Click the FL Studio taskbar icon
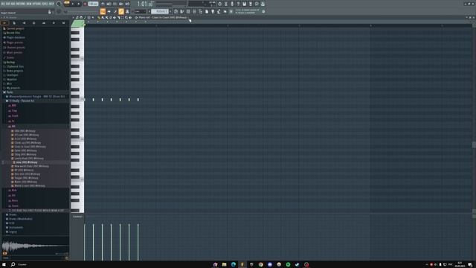 (242, 265)
